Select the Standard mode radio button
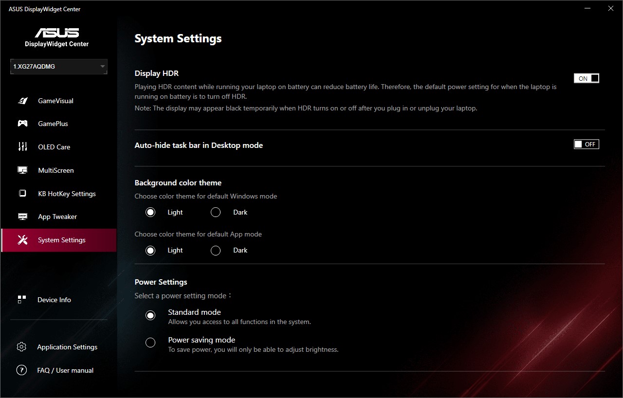 click(150, 315)
